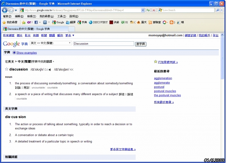Click the Add to favorites bar star icon
Viewport: 227px width, 163px height.
24,22
